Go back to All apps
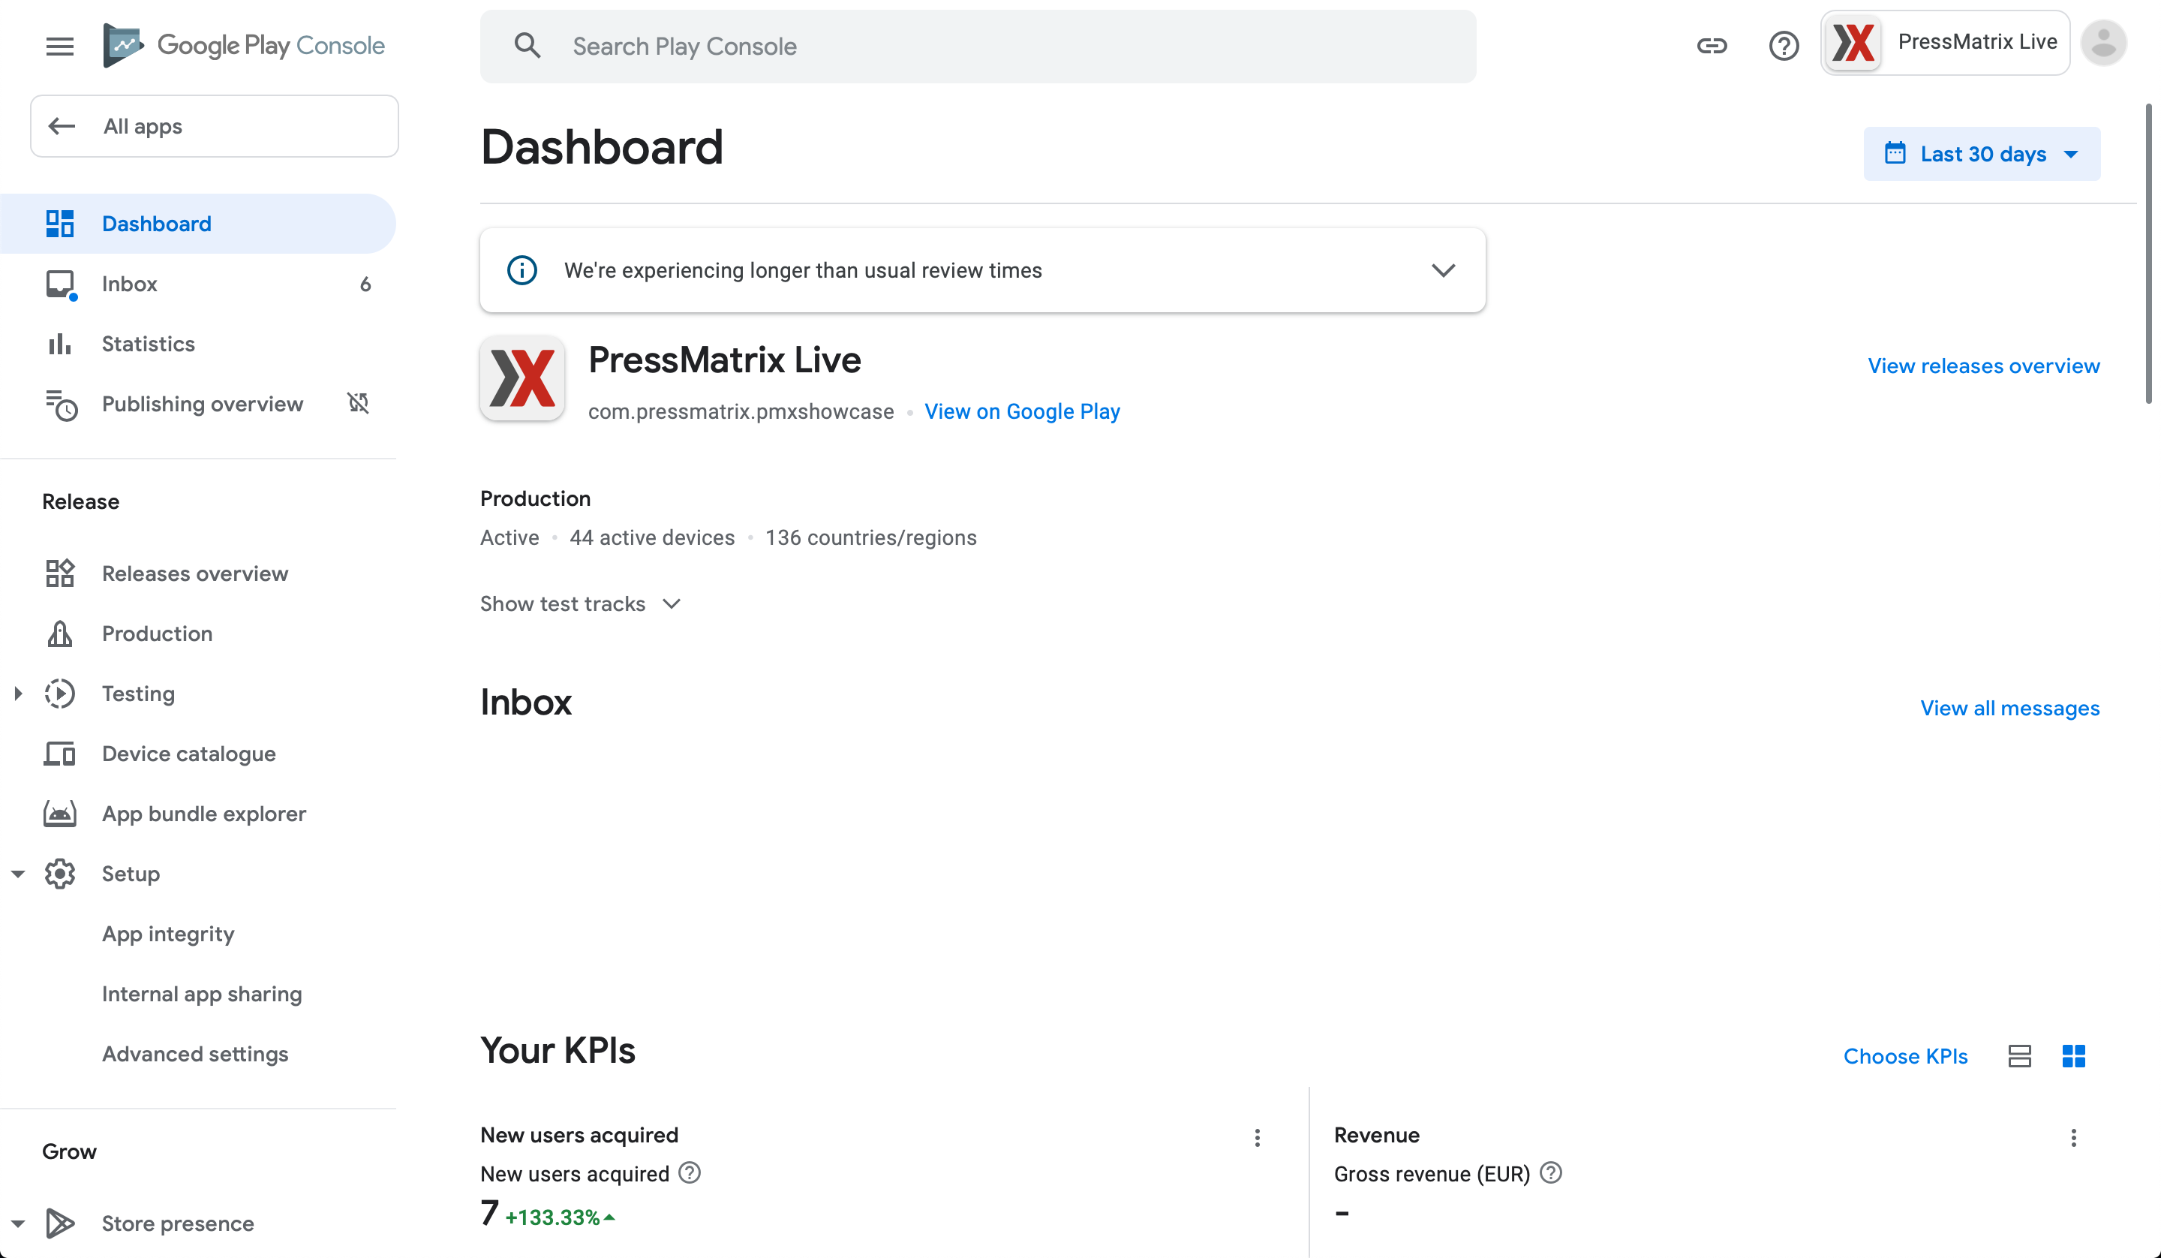Screen dimensions: 2161x1258 (x=215, y=126)
